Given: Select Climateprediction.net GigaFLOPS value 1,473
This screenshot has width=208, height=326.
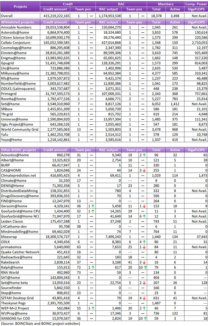Looking at the screenshot, I should (203, 175).
